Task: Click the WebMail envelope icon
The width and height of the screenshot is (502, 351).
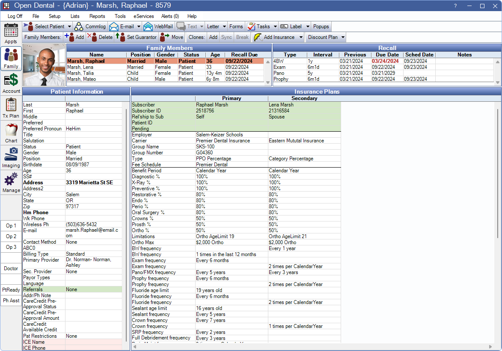Action: coord(148,27)
